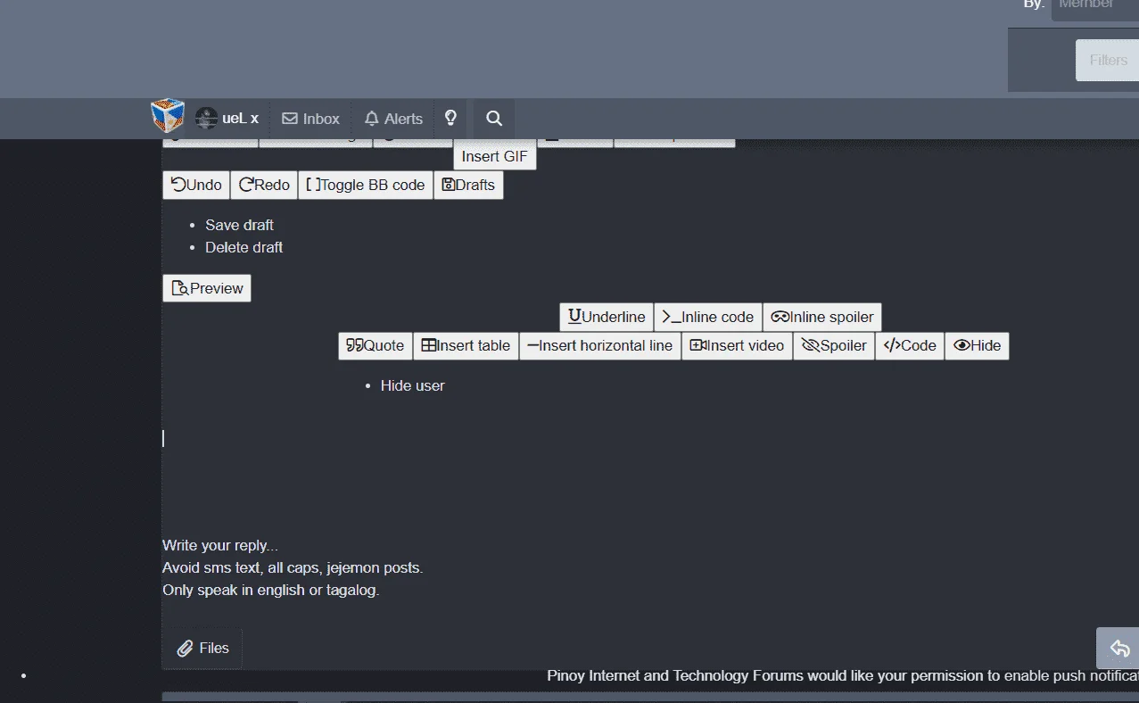Click the eye icon on Hide

coord(962,345)
